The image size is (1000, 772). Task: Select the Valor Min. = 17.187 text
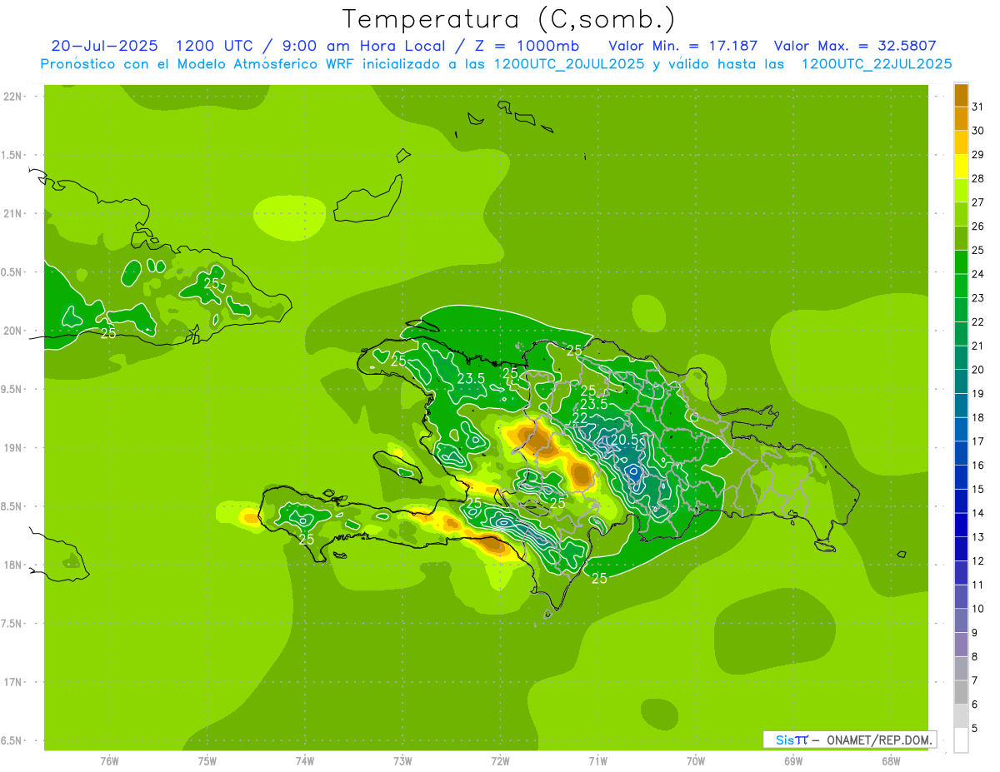[x=682, y=46]
